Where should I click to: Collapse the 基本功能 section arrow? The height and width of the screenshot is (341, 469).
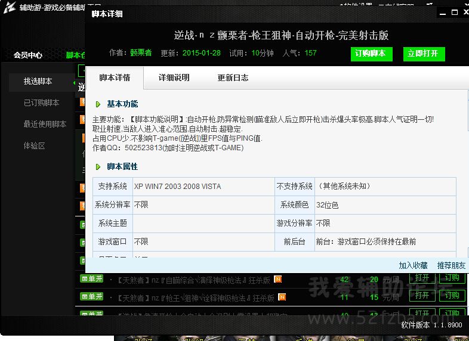point(98,104)
